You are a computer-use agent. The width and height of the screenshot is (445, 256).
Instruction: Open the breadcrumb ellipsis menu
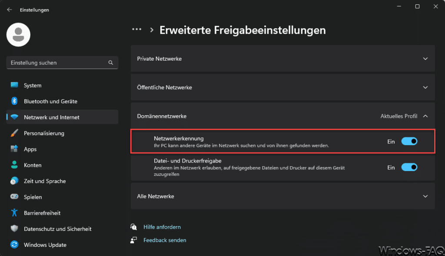pos(137,29)
